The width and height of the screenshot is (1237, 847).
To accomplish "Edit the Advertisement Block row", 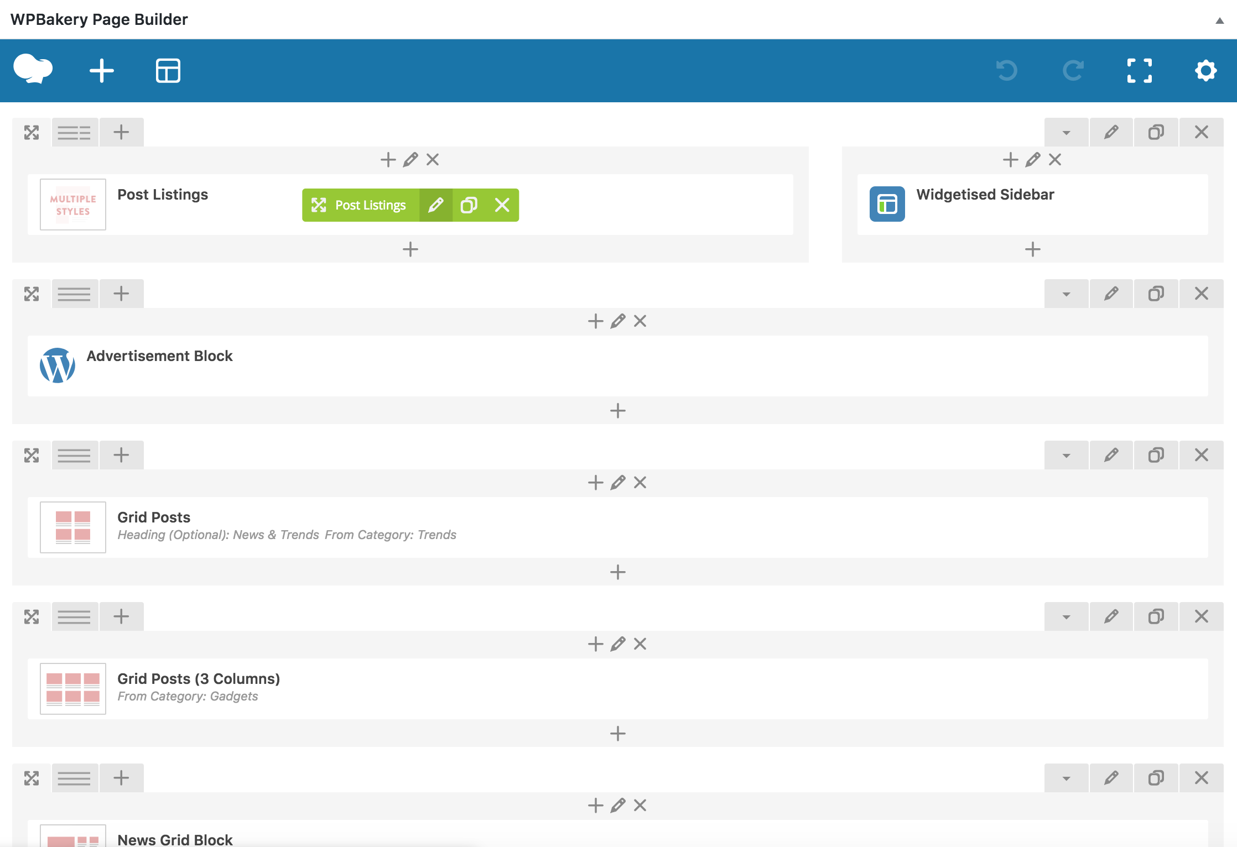I will pos(1111,294).
